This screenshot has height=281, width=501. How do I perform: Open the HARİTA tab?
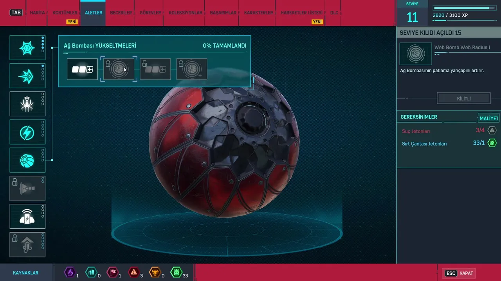pyautogui.click(x=38, y=13)
